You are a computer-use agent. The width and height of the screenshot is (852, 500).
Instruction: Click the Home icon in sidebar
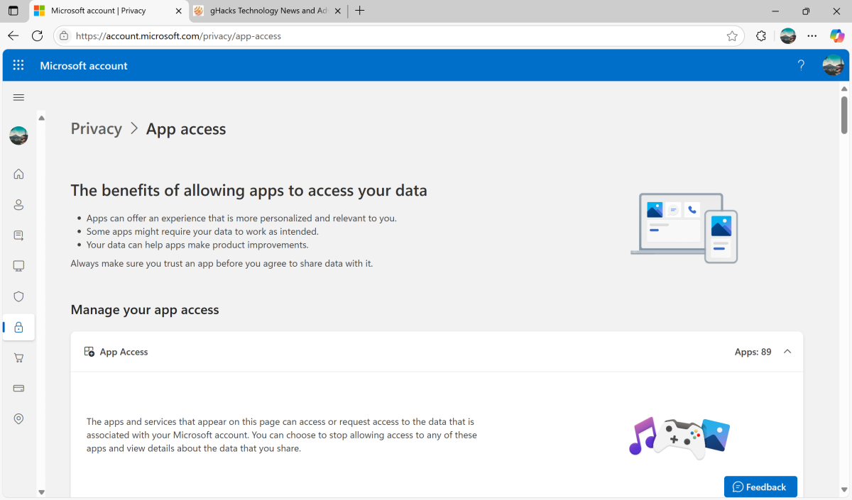(18, 174)
